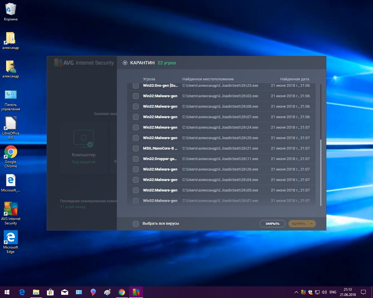373x298 pixels.
Task: Check the MSIL:NanoCore-B threat checkbox
Action: [x=136, y=148]
